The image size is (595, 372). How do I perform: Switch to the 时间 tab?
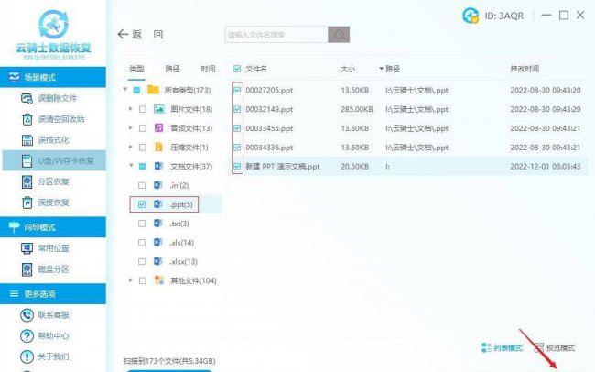(208, 69)
